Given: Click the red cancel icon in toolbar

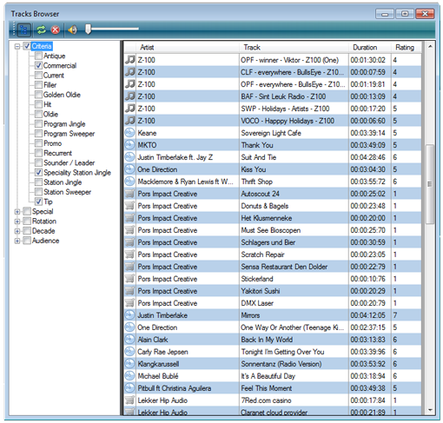Looking at the screenshot, I should (x=56, y=30).
